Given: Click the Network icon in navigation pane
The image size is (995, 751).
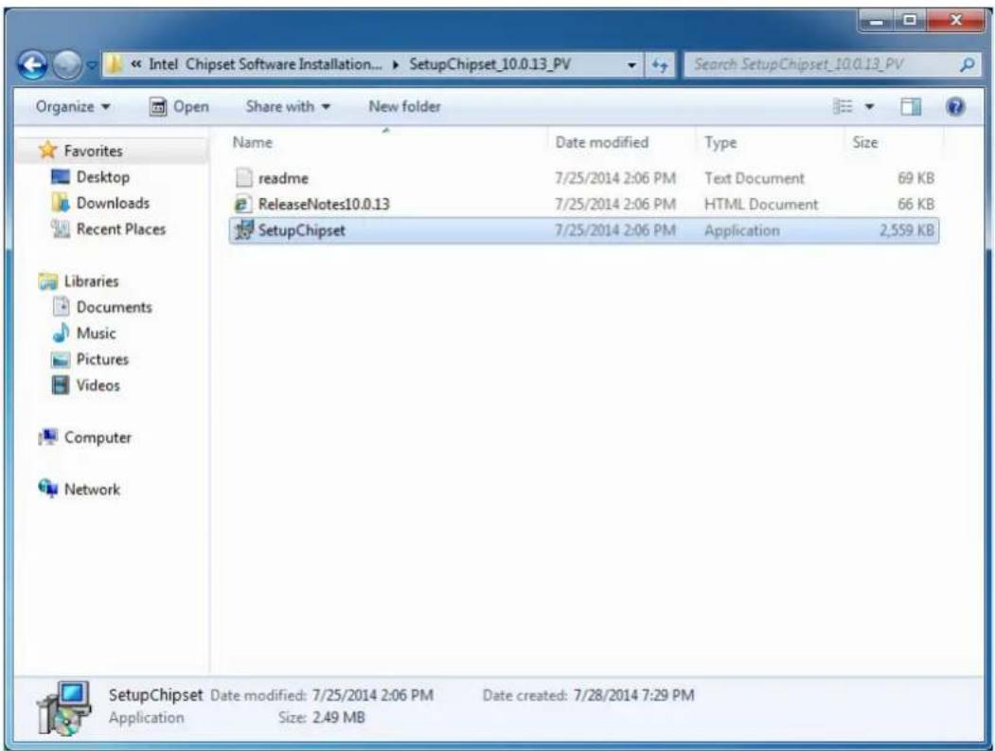Looking at the screenshot, I should click(48, 488).
